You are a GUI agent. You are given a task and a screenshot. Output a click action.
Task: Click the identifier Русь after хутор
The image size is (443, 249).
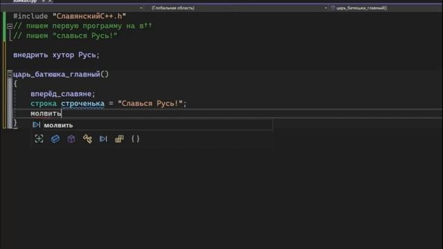click(87, 55)
